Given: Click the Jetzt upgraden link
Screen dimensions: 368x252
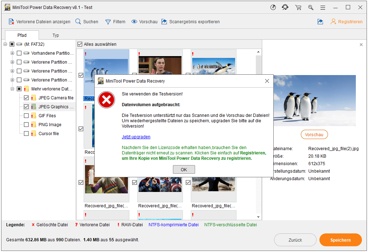Looking at the screenshot, I should [x=136, y=137].
